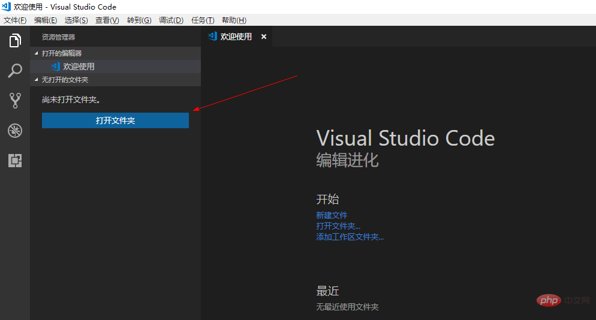This screenshot has height=320, width=596.
Task: Click the blue 打开文件夹 button
Action: pos(115,120)
